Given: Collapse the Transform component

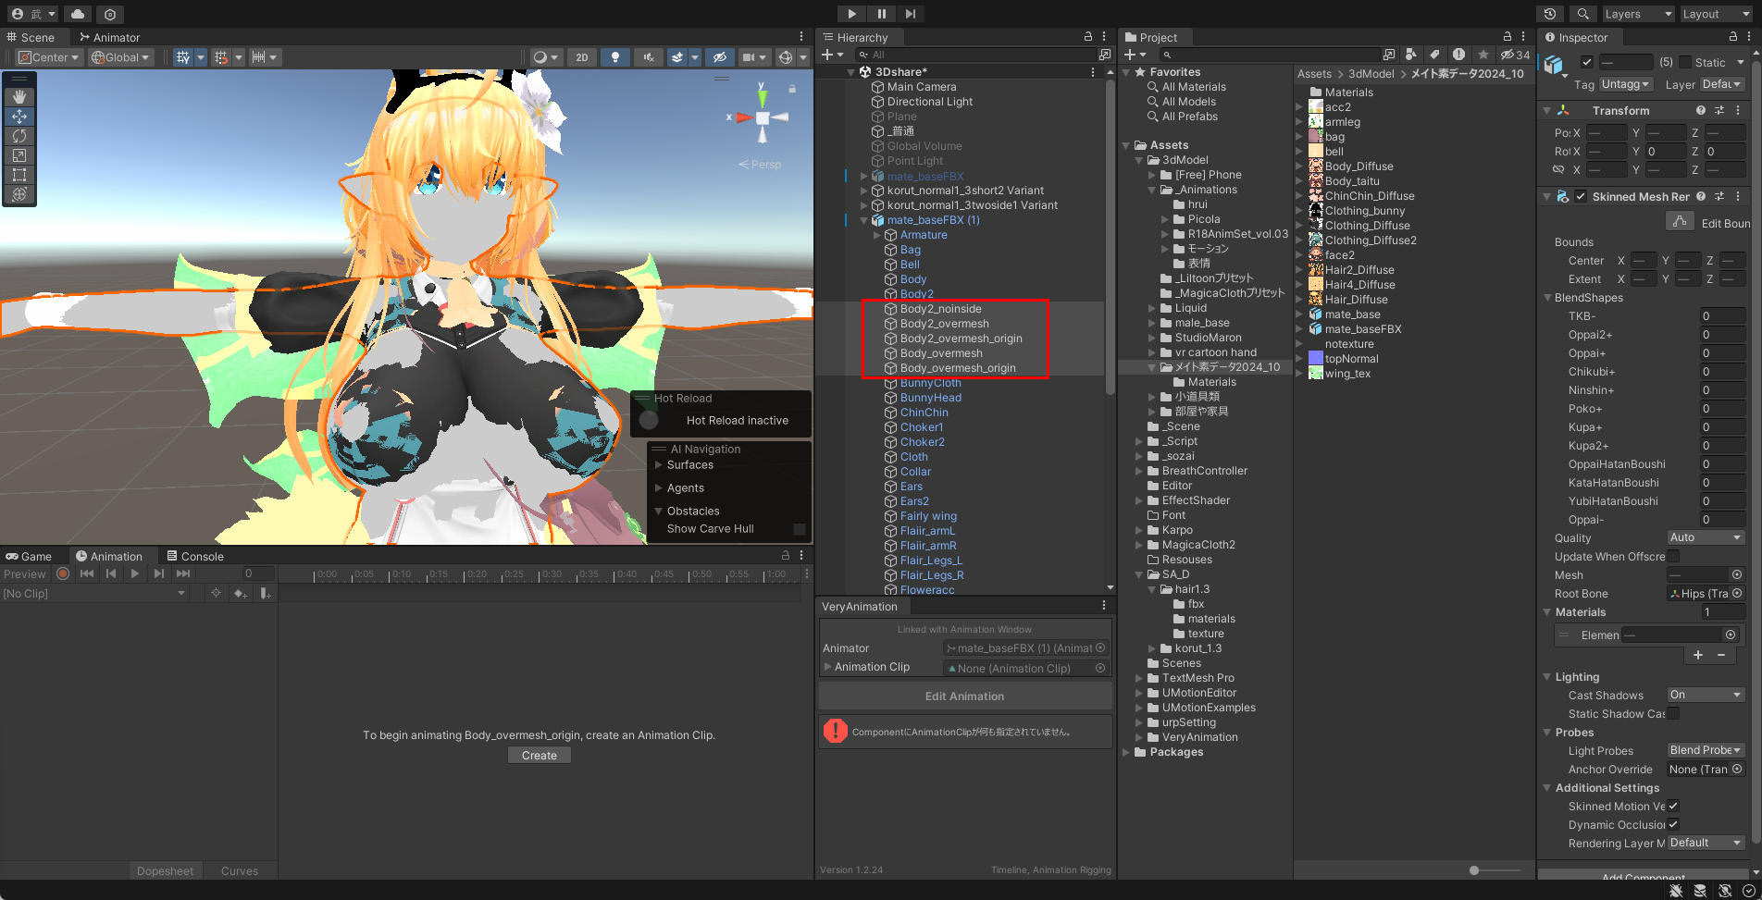Looking at the screenshot, I should pos(1546,111).
